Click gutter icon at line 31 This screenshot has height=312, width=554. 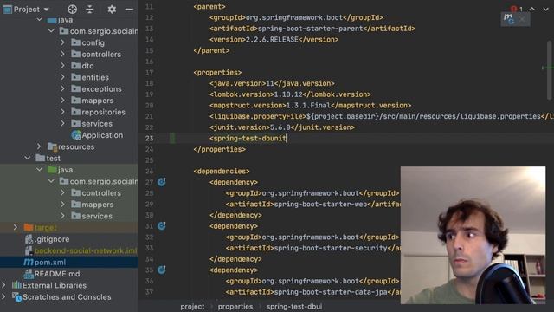[x=162, y=225]
